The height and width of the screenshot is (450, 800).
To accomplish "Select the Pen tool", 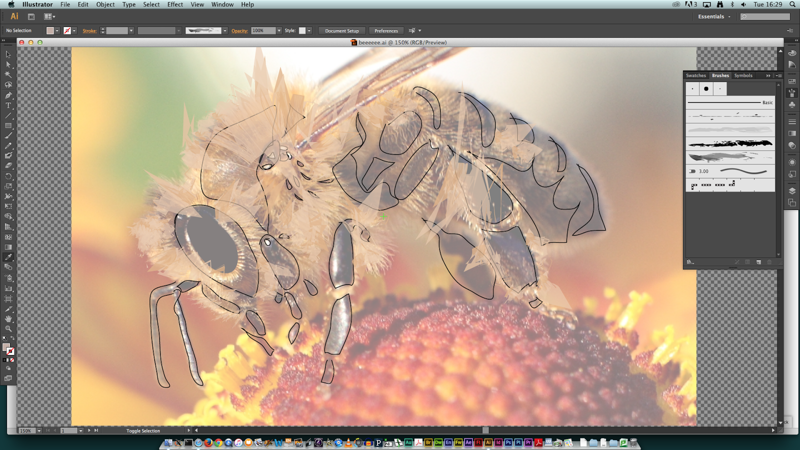I will tap(8, 95).
